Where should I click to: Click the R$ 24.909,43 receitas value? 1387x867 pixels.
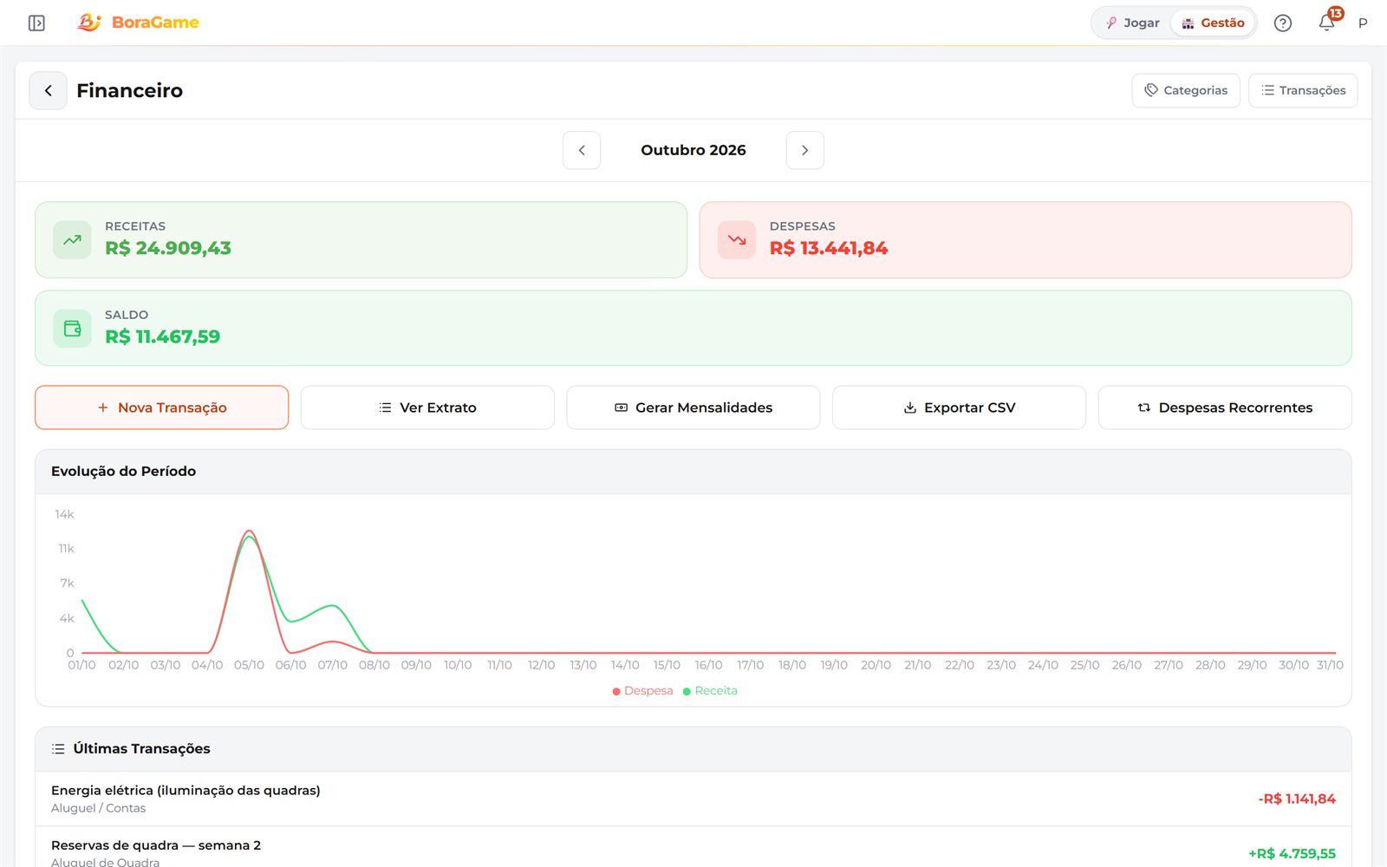click(168, 248)
